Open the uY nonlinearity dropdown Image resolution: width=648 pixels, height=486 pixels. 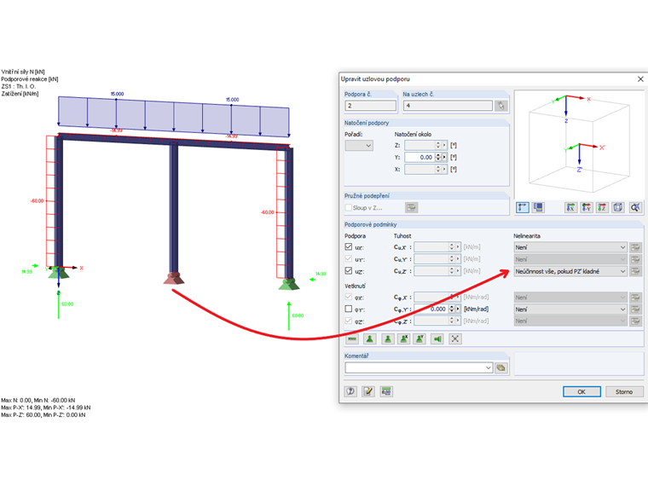pyautogui.click(x=570, y=259)
